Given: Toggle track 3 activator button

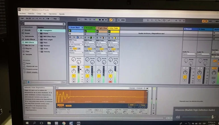Looking at the screenshot, I should [99, 76].
